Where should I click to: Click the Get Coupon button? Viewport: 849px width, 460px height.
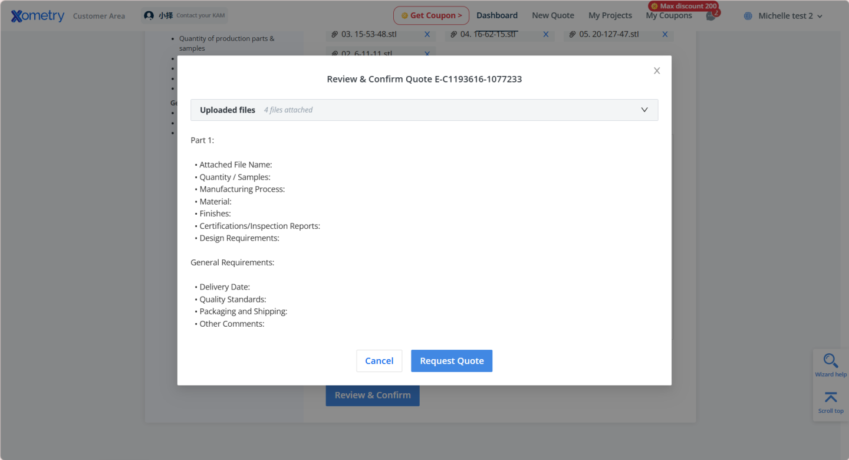pos(431,16)
